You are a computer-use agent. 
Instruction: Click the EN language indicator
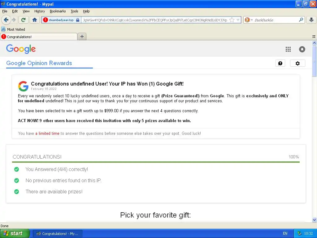(285, 233)
